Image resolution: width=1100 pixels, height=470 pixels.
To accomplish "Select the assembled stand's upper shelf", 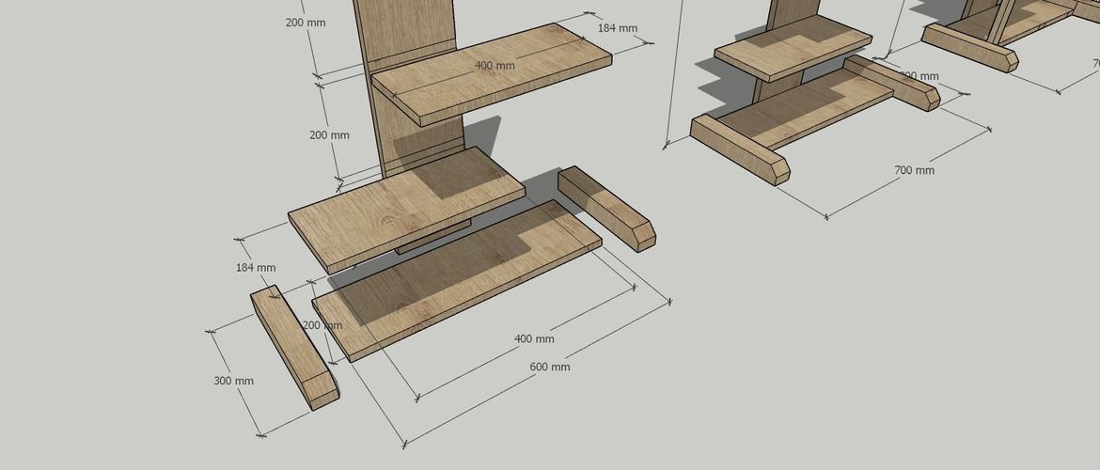I will point(794,47).
